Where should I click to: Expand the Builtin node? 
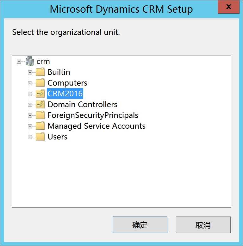pyautogui.click(x=30, y=72)
